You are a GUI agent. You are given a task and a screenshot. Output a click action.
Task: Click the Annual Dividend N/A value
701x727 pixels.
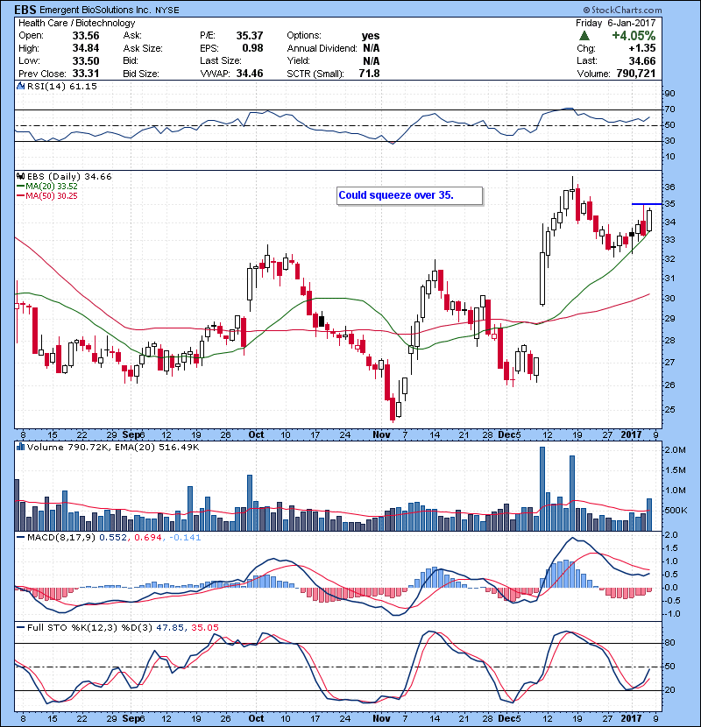tap(372, 48)
